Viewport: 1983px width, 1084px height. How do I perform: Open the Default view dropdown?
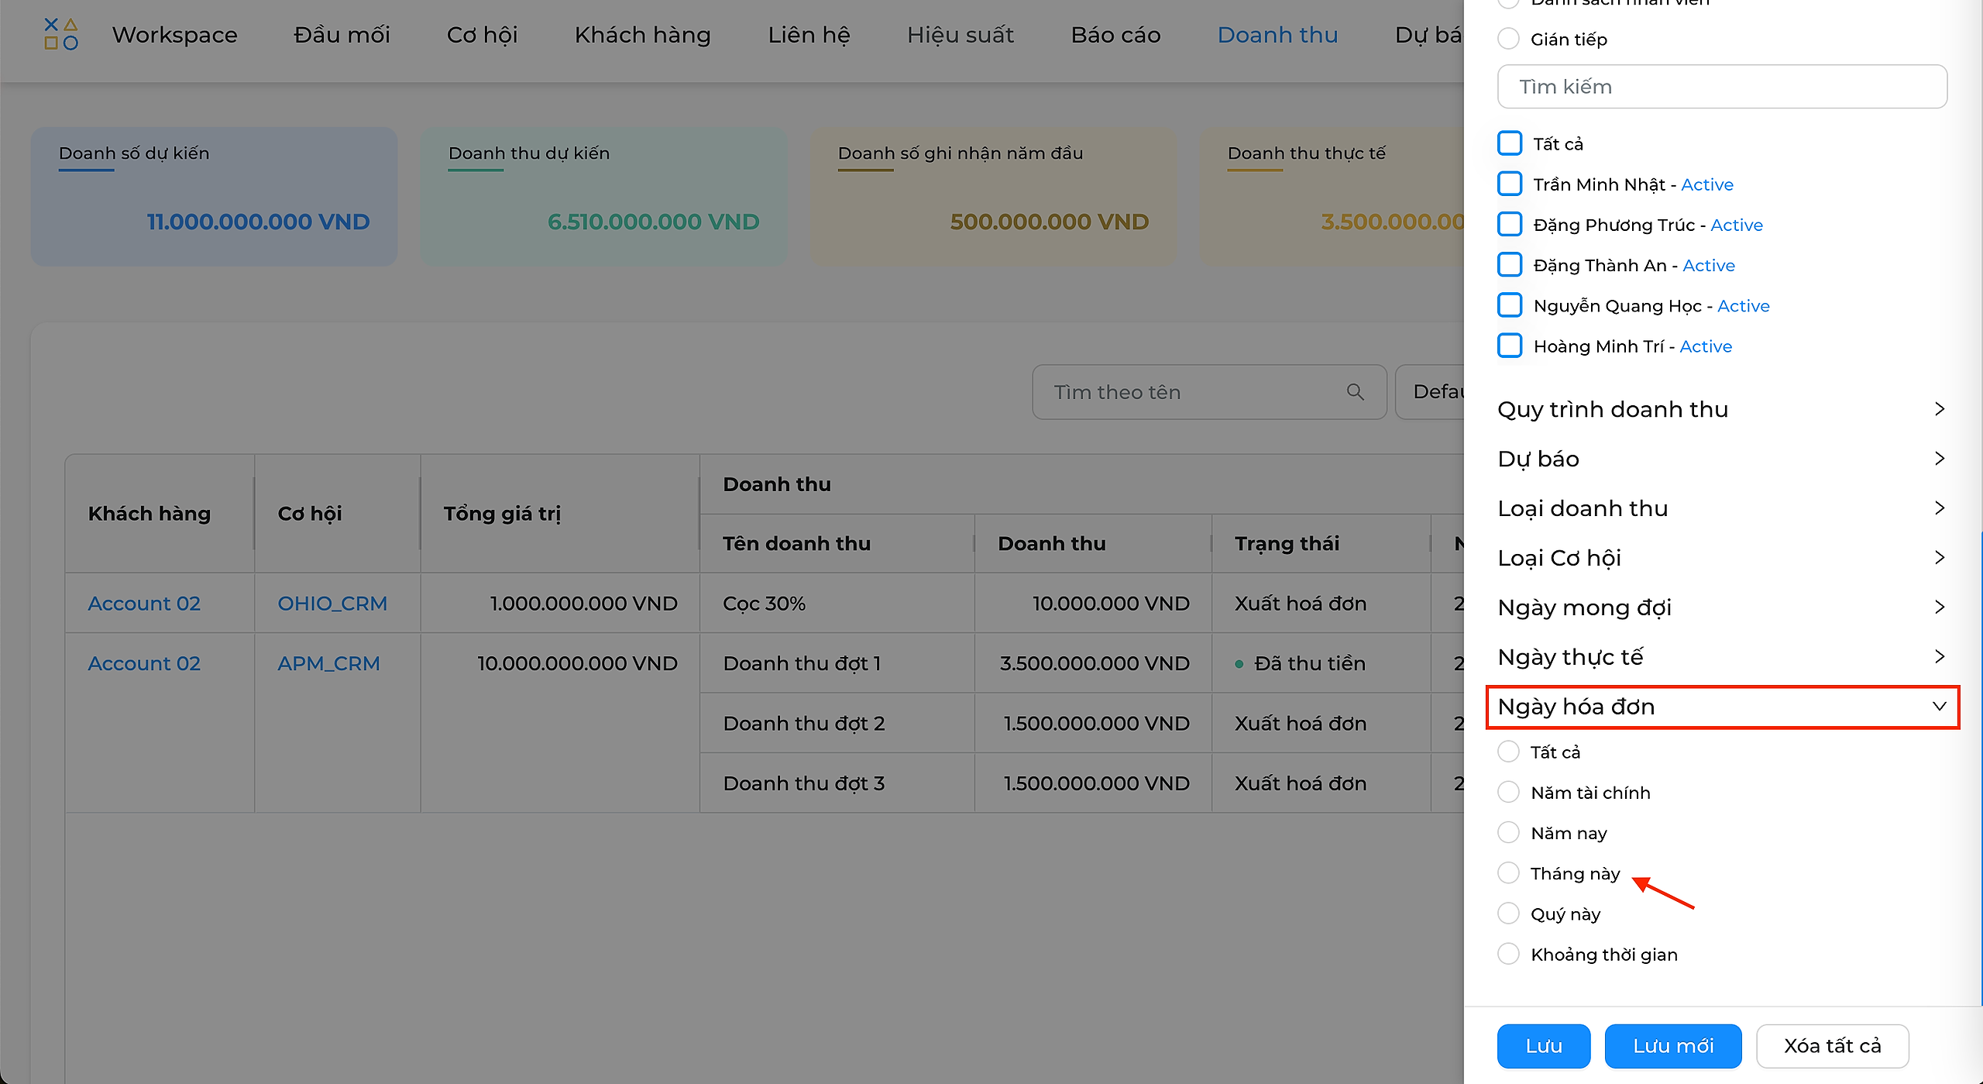[x=1430, y=392]
